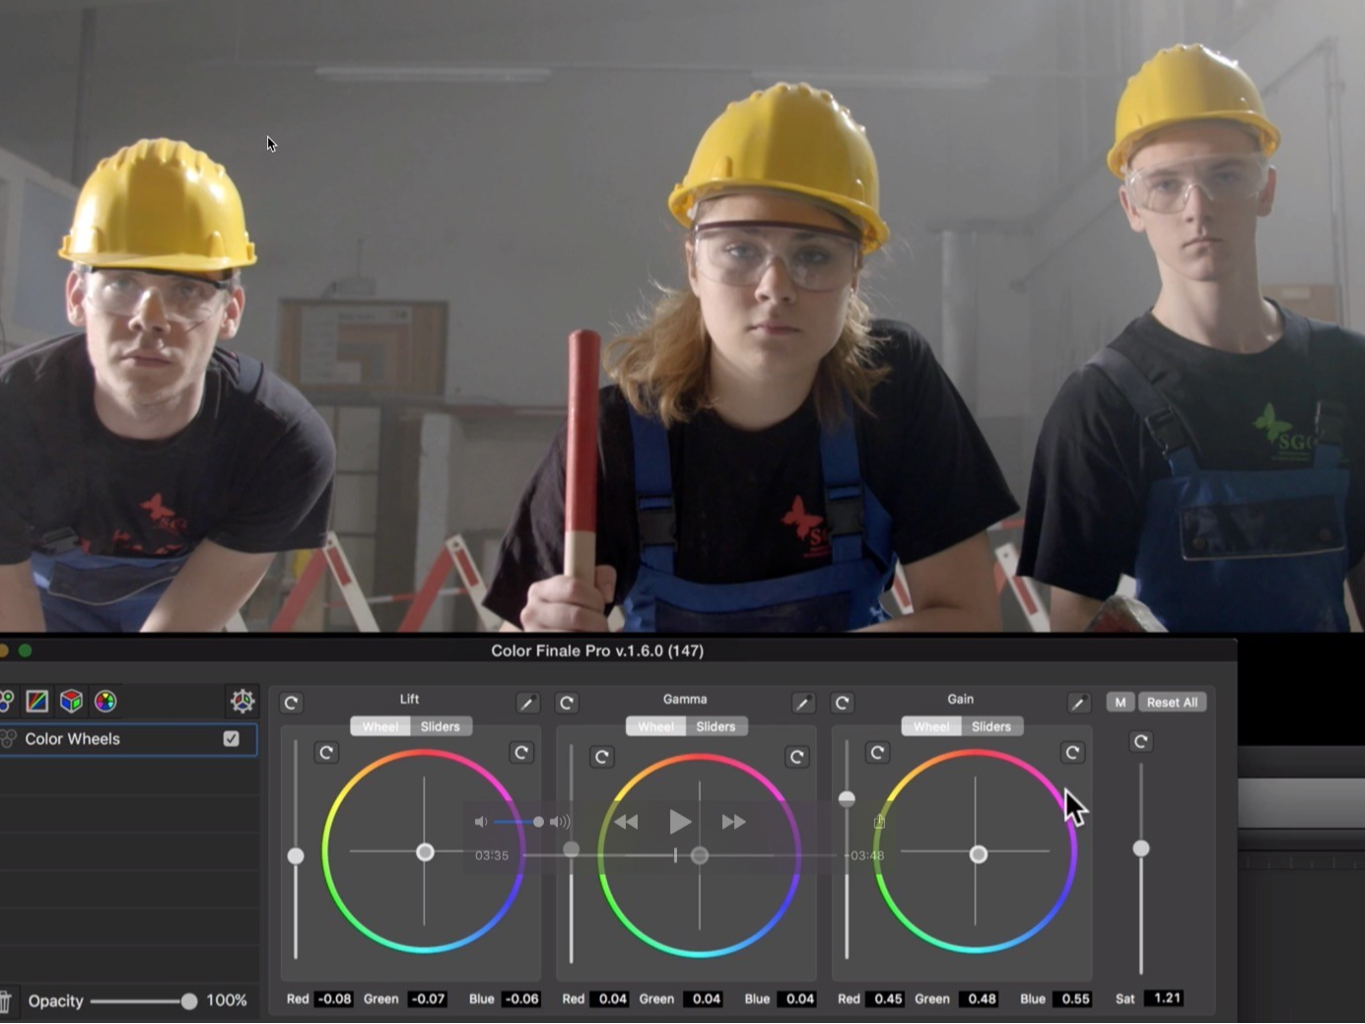This screenshot has height=1024, width=1365.
Task: Activate the Gain eyedropper
Action: (x=1078, y=702)
